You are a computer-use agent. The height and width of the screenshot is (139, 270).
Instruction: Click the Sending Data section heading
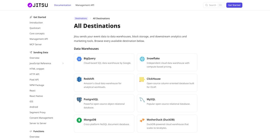pos(41,52)
